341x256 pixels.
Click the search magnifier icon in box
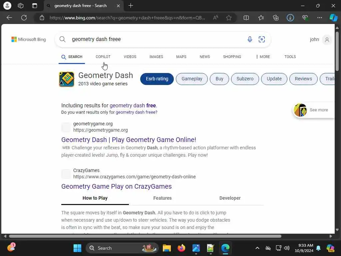coord(62,39)
